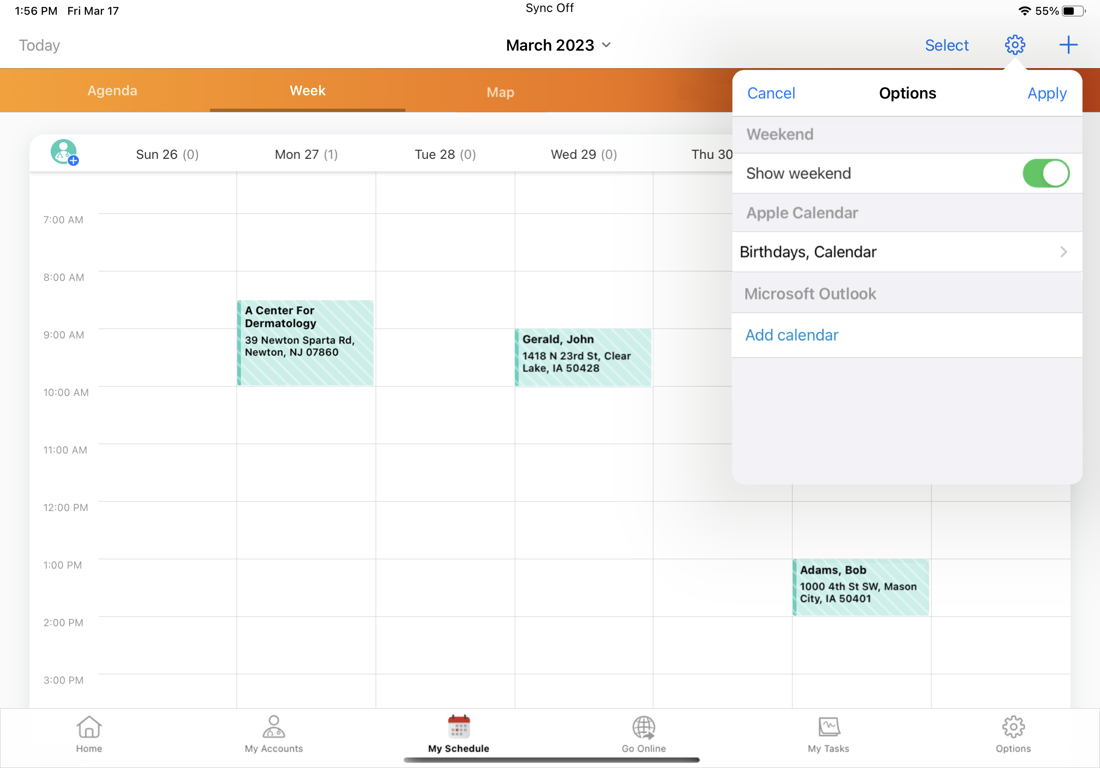Switch to the Map tab
The width and height of the screenshot is (1100, 768).
tap(500, 92)
